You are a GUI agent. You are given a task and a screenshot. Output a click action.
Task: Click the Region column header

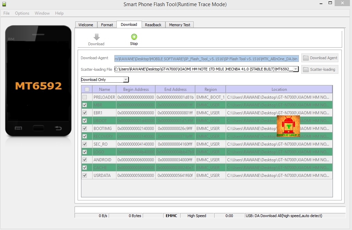211,89
